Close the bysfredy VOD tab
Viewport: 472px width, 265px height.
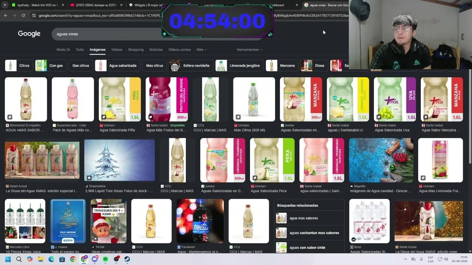(63, 5)
